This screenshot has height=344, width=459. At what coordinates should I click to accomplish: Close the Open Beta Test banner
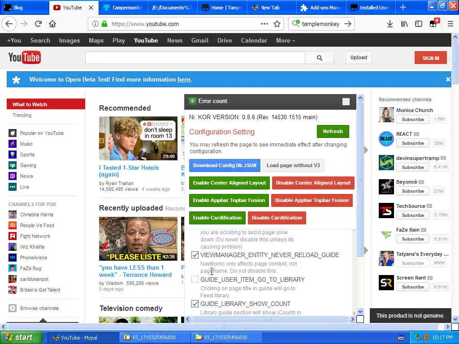click(x=448, y=79)
